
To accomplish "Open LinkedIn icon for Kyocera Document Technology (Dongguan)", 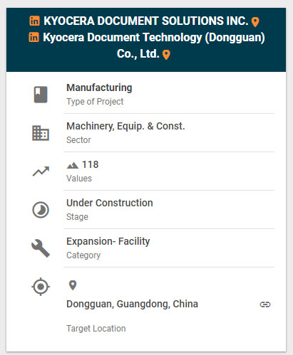I will [34, 38].
